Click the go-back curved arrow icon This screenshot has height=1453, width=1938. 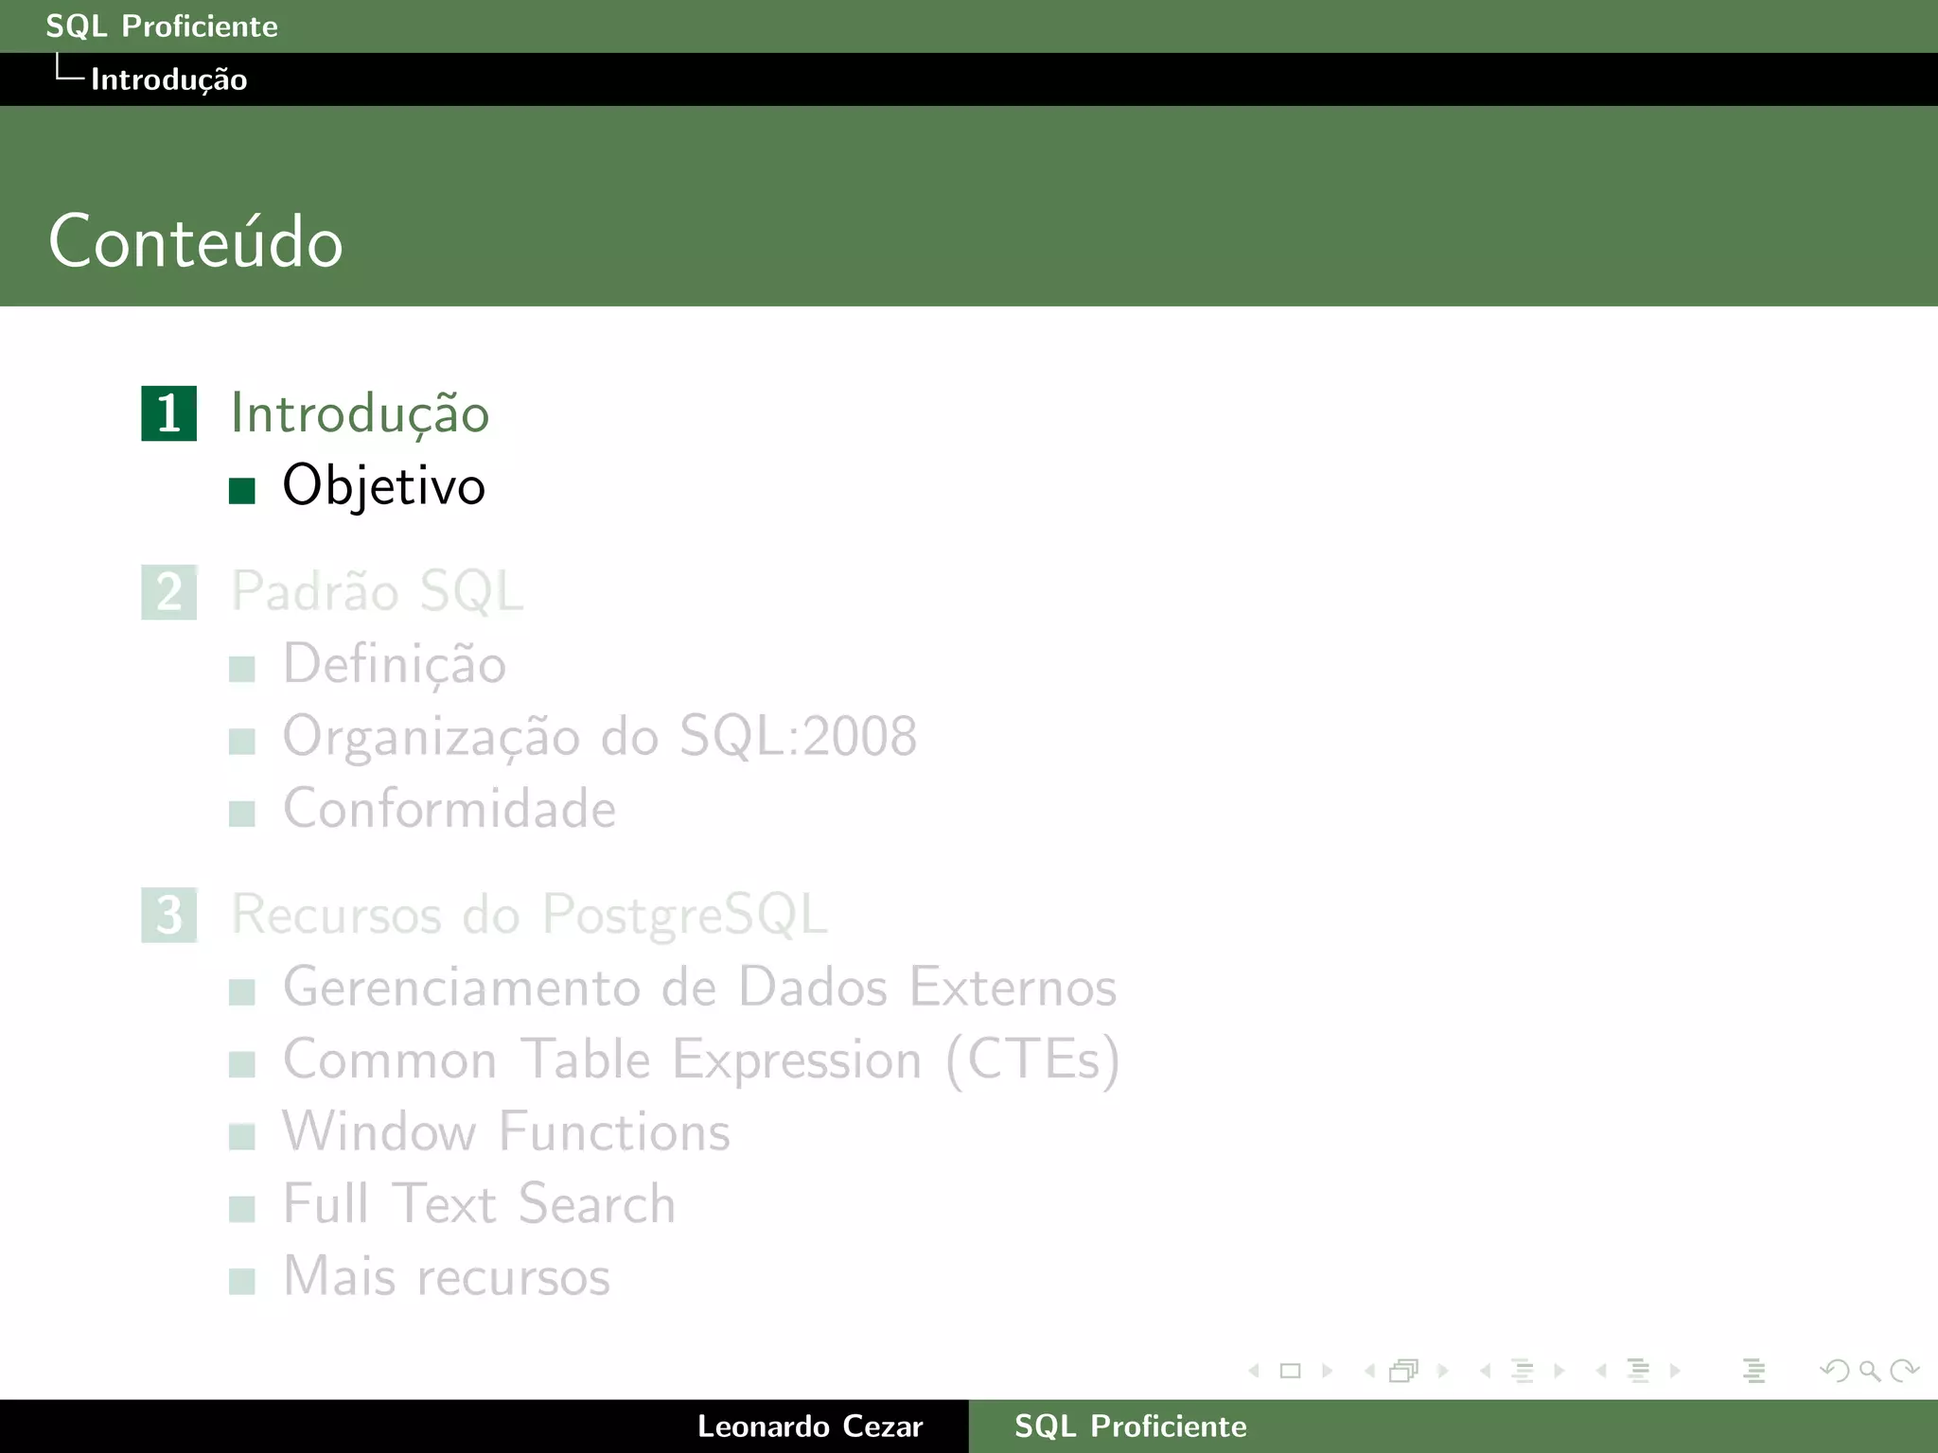point(1835,1371)
